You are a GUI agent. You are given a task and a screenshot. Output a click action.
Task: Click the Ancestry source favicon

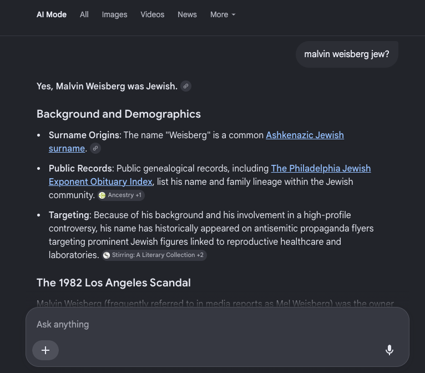[102, 195]
